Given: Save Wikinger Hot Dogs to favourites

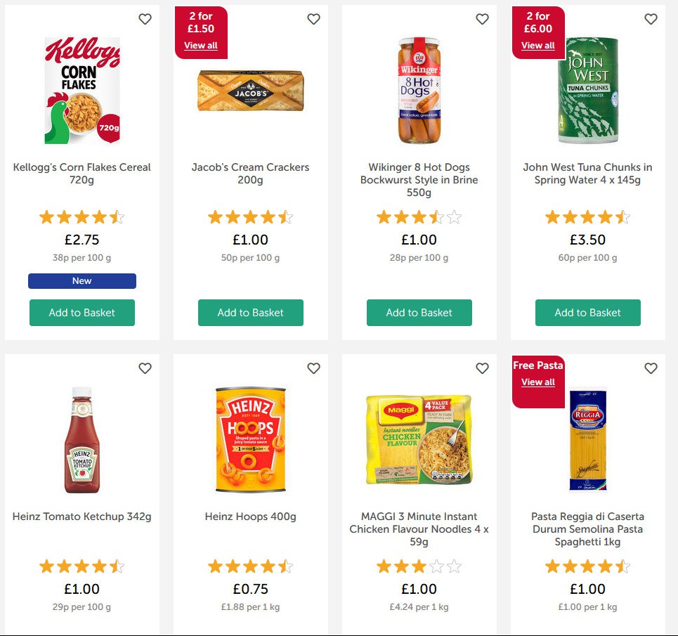Looking at the screenshot, I should click(x=482, y=19).
